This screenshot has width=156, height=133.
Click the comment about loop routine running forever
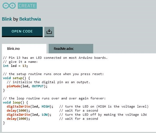coord(54,98)
